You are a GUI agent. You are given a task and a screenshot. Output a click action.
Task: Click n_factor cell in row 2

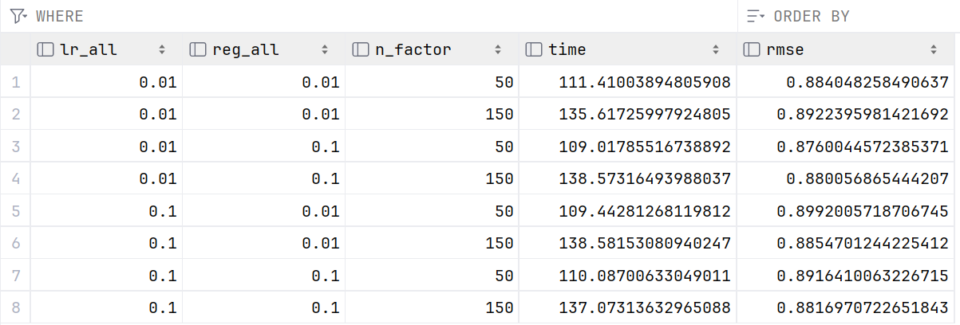(432, 114)
